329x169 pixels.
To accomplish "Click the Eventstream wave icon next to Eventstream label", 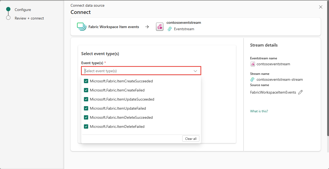I will 170,29.
